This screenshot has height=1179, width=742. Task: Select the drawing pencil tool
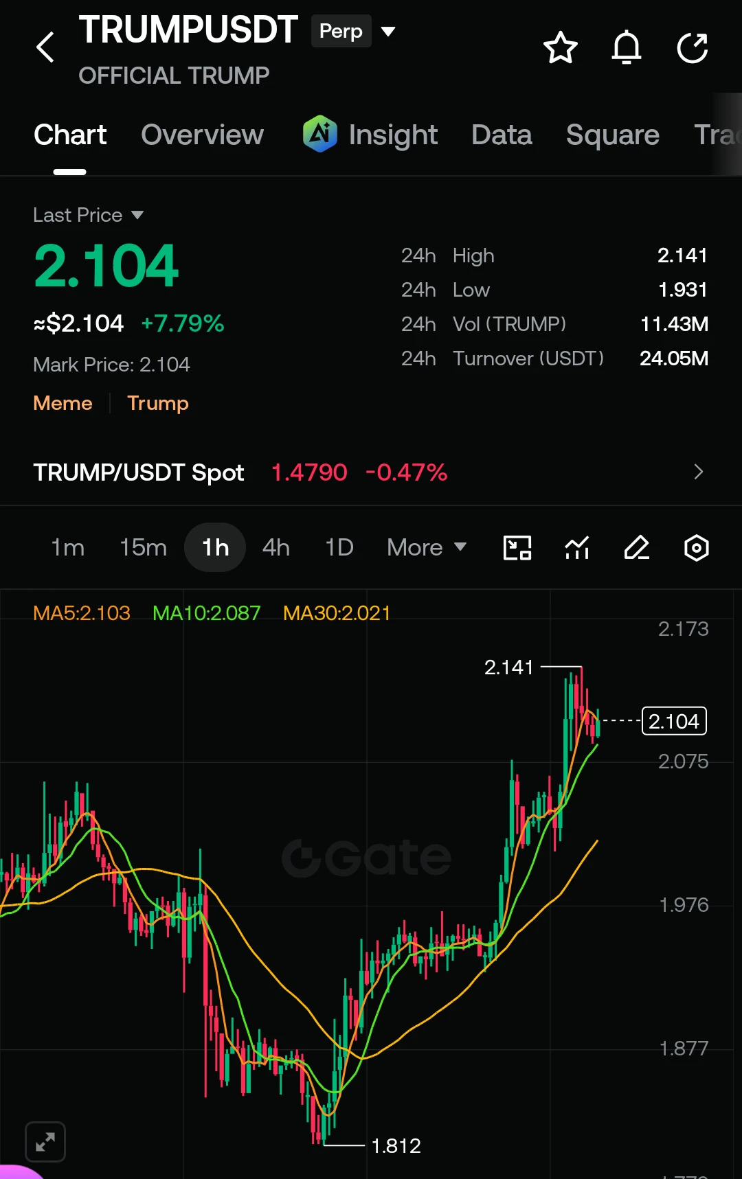(637, 548)
